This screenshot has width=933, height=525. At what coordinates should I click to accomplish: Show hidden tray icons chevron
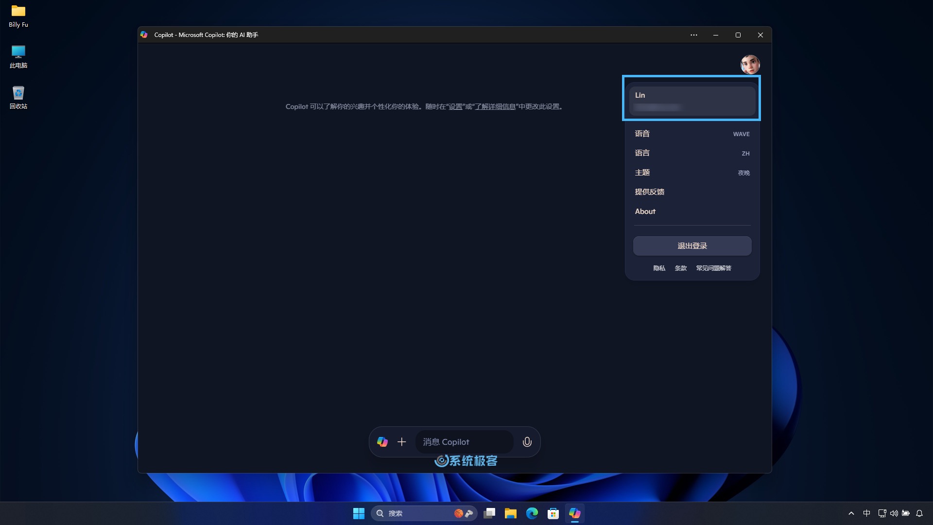[x=851, y=513]
